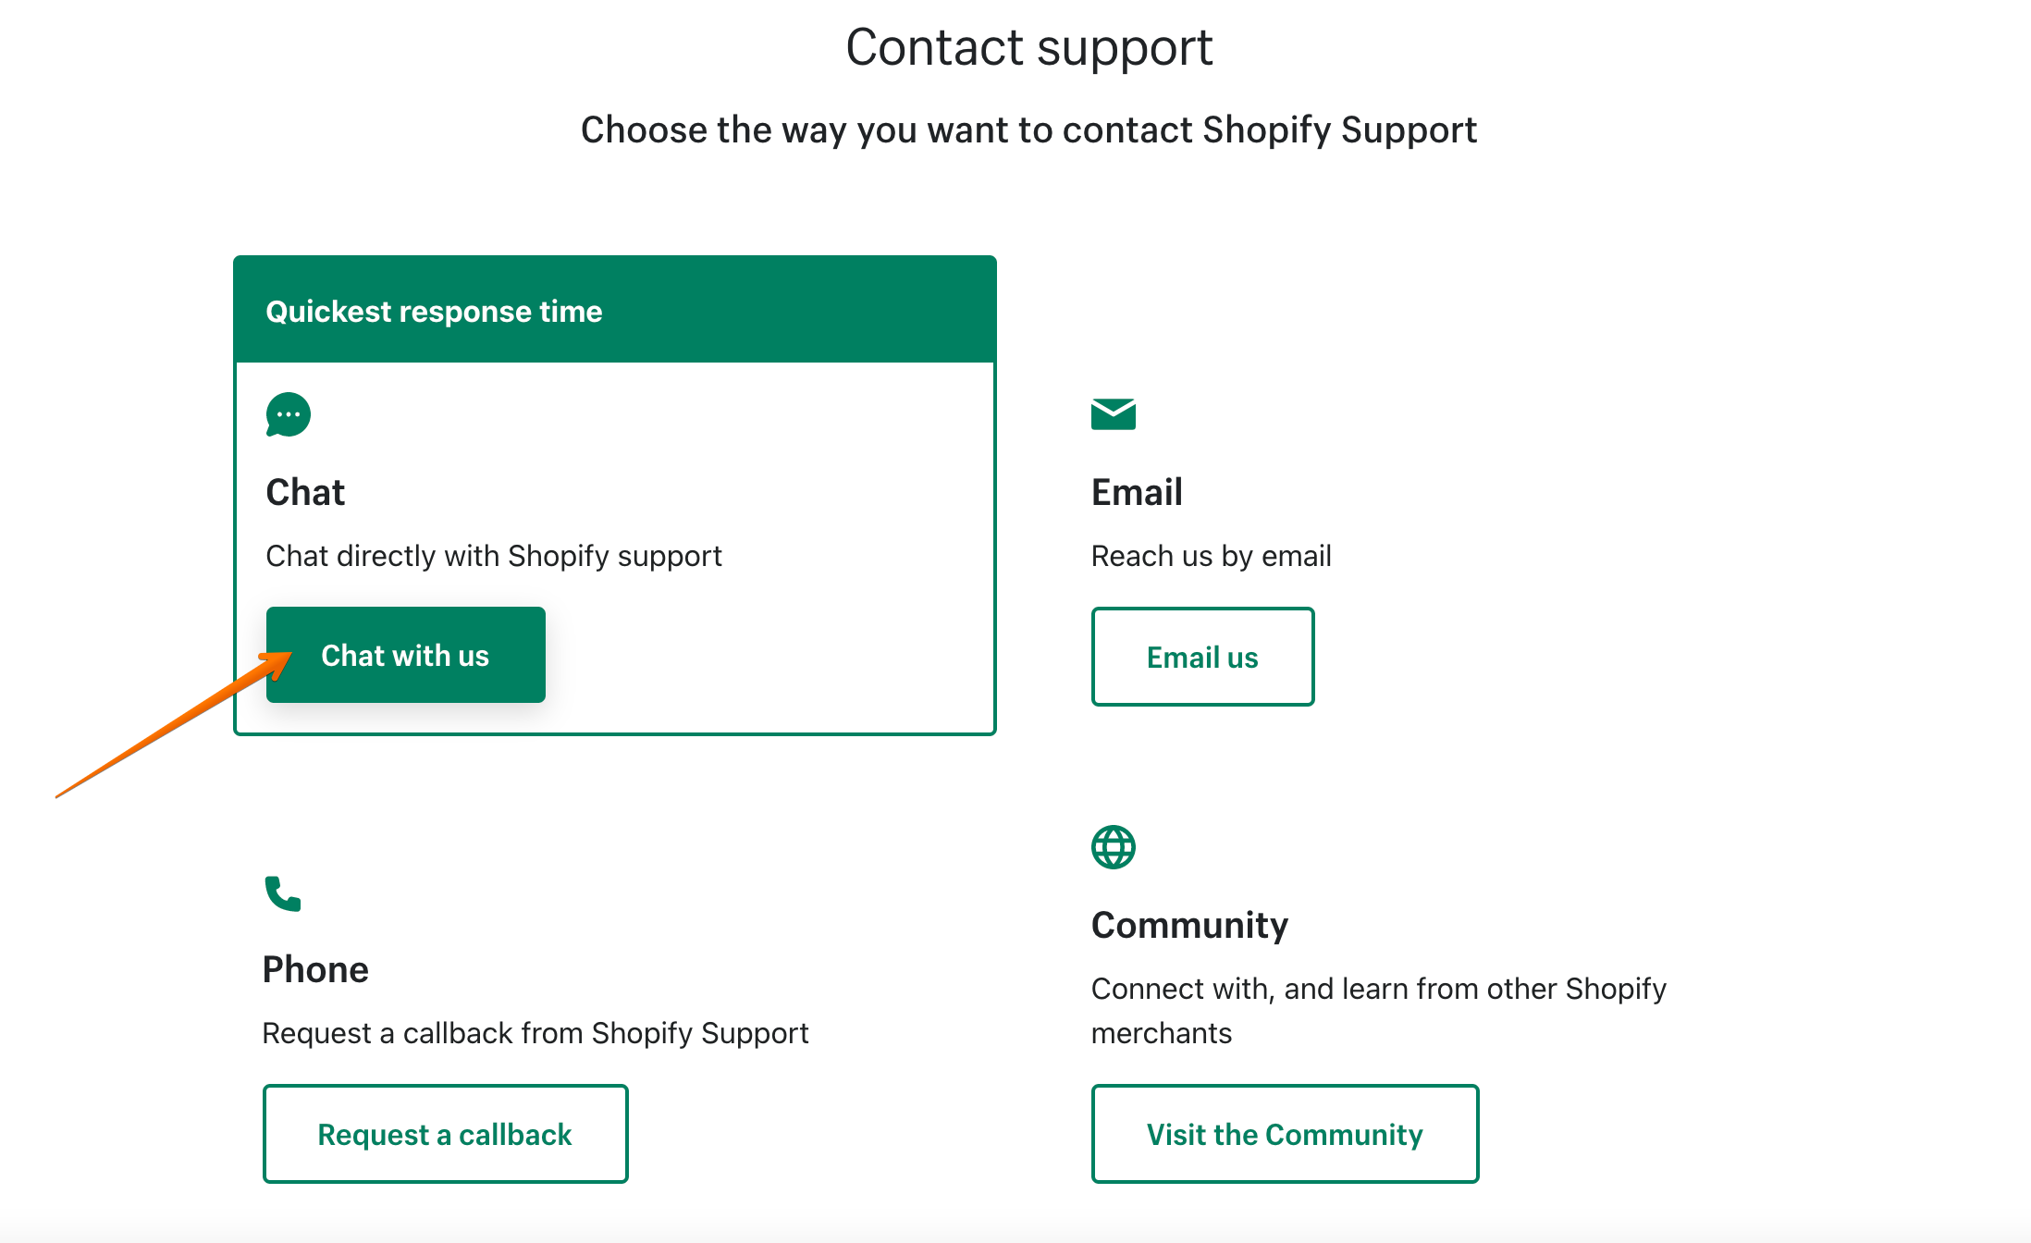Click the Community globe icon

1113,846
